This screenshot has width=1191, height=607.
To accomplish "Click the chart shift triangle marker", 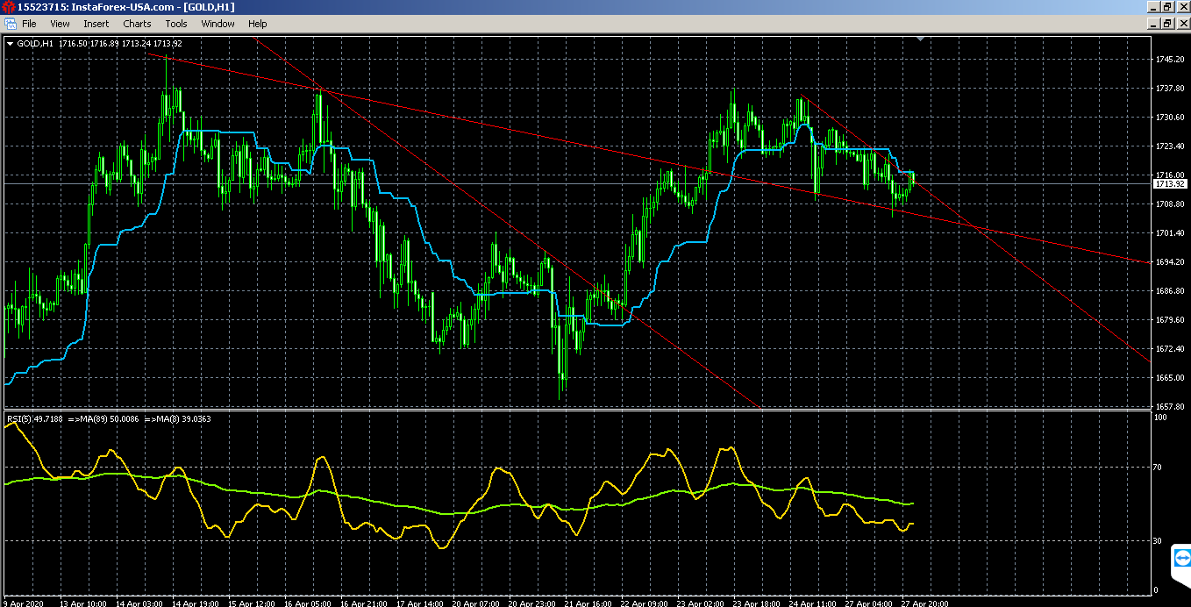I will click(920, 39).
